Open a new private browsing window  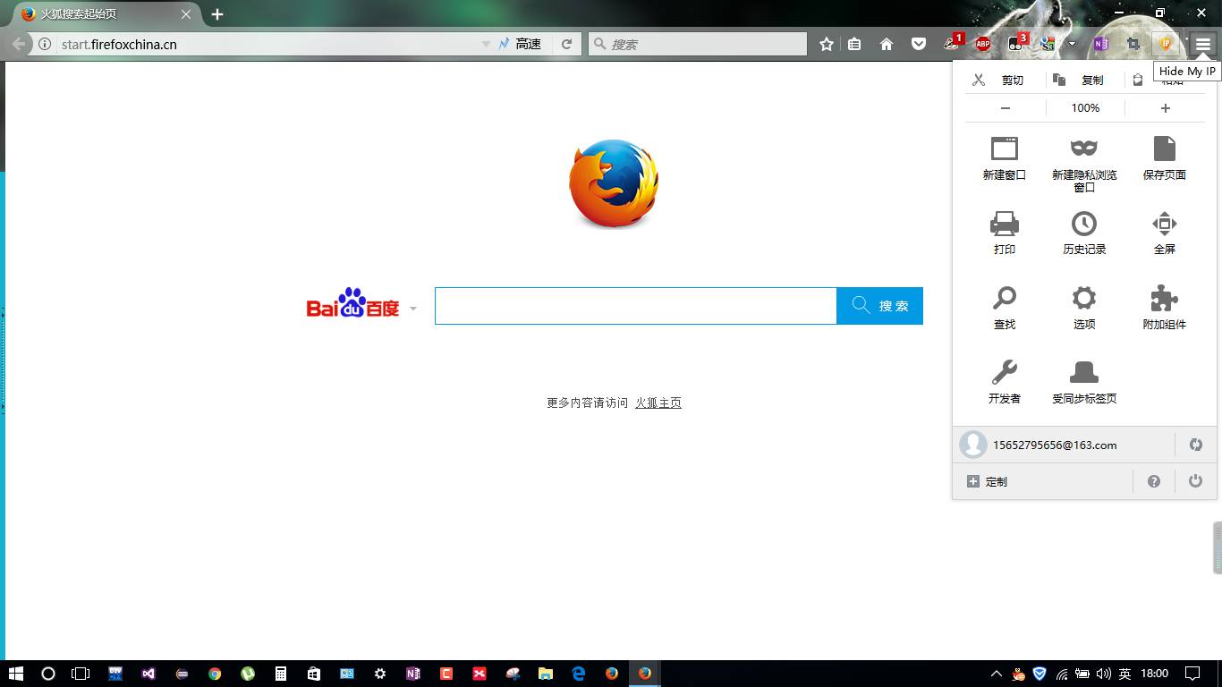pyautogui.click(x=1084, y=164)
